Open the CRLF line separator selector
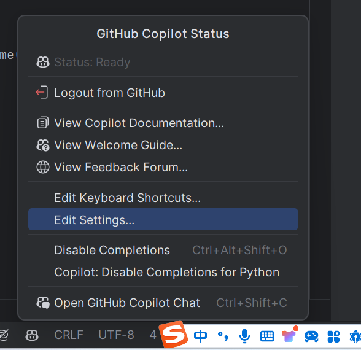The image size is (361, 350). [x=69, y=335]
